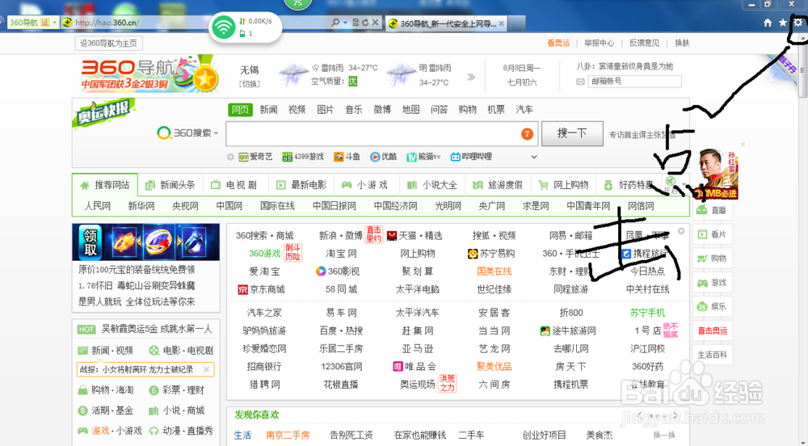Select the 网页 search tab

click(x=240, y=110)
